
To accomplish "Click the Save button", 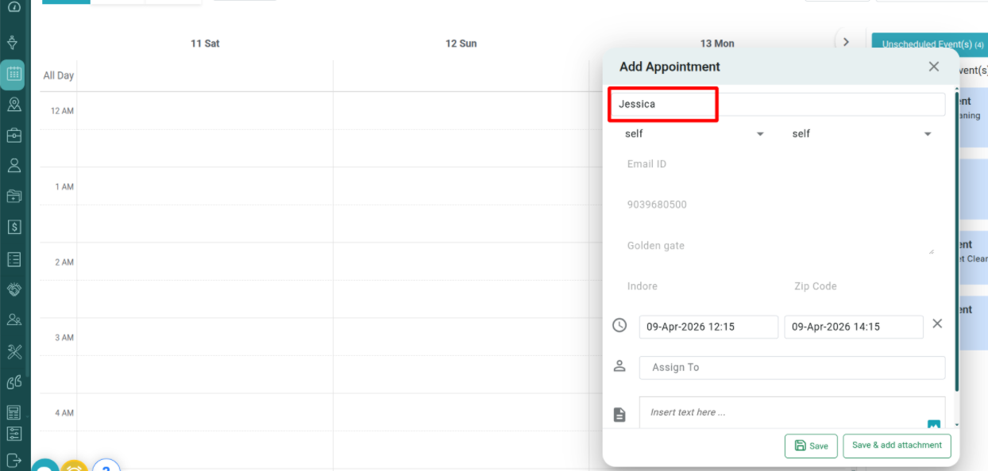I will pos(811,446).
